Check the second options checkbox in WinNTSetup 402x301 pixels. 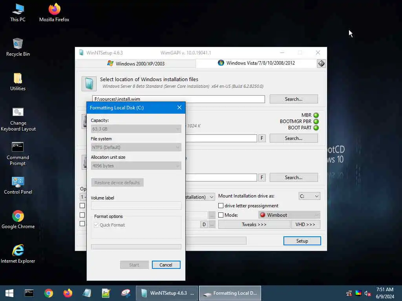[82, 215]
